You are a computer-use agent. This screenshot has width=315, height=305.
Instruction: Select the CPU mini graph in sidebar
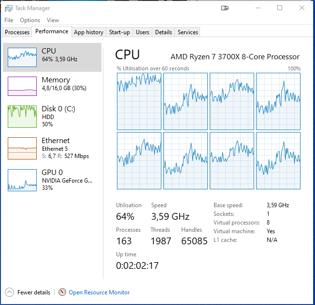(22, 57)
